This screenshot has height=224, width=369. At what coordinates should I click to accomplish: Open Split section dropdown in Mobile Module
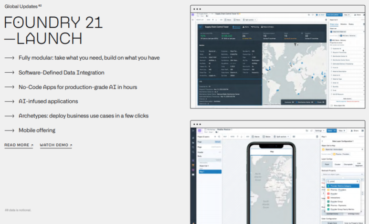coord(281,137)
